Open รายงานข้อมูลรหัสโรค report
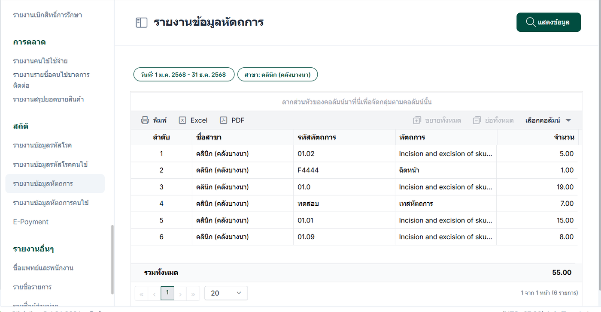The height and width of the screenshot is (312, 601). pos(42,145)
